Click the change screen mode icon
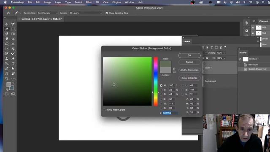Image resolution: width=270 pixels, height=152 pixels. tap(13, 94)
